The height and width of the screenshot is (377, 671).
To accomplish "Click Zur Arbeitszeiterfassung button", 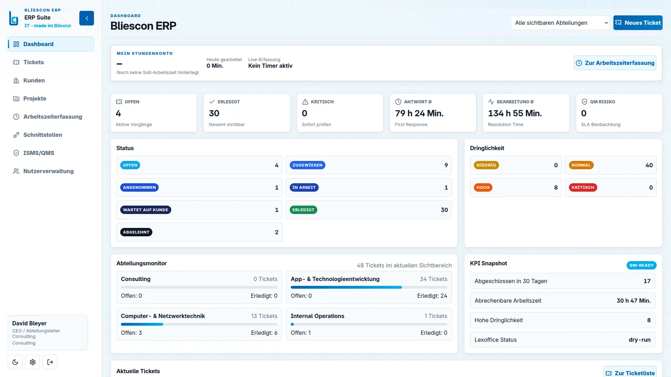I will coord(615,63).
